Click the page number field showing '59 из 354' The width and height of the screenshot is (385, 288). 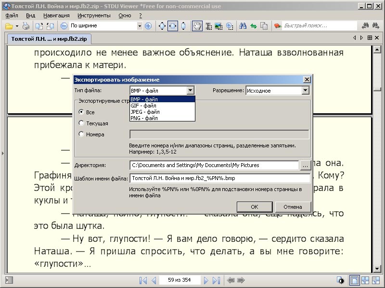pyautogui.click(x=179, y=281)
